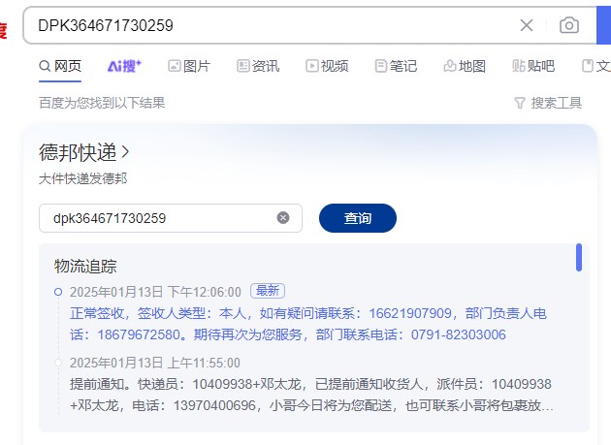Click the 大件快递发德邦 subtitle

click(x=83, y=178)
